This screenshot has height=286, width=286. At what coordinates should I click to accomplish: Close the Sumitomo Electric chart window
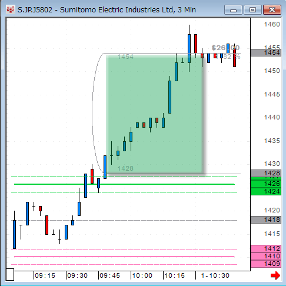(272, 10)
